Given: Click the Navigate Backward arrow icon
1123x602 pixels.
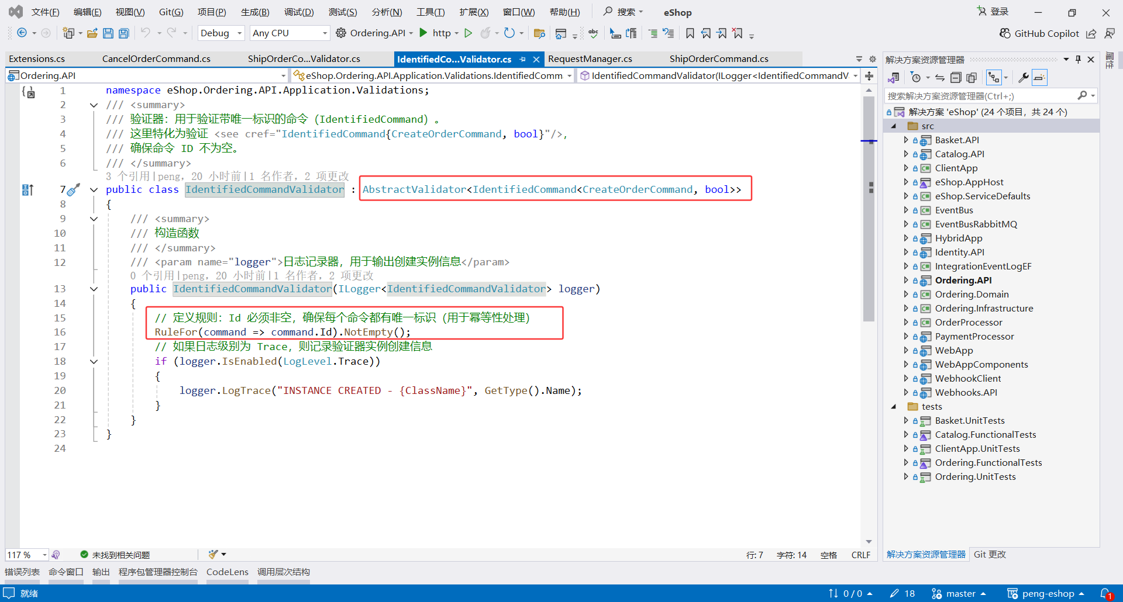Looking at the screenshot, I should (x=22, y=33).
